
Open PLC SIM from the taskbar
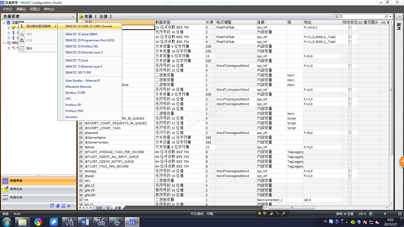[x=101, y=222]
